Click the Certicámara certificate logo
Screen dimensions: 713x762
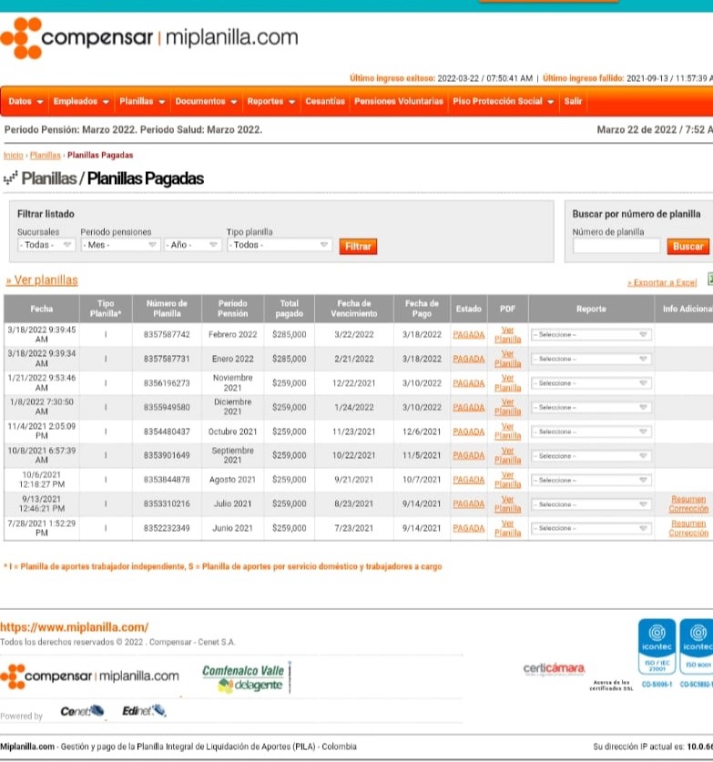[x=555, y=670]
